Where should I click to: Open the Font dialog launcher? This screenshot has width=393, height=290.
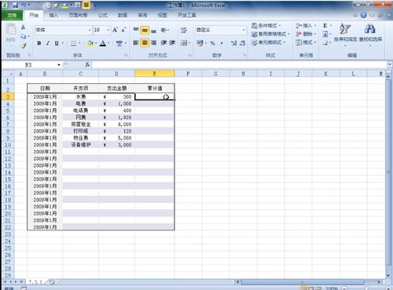pyautogui.click(x=126, y=55)
